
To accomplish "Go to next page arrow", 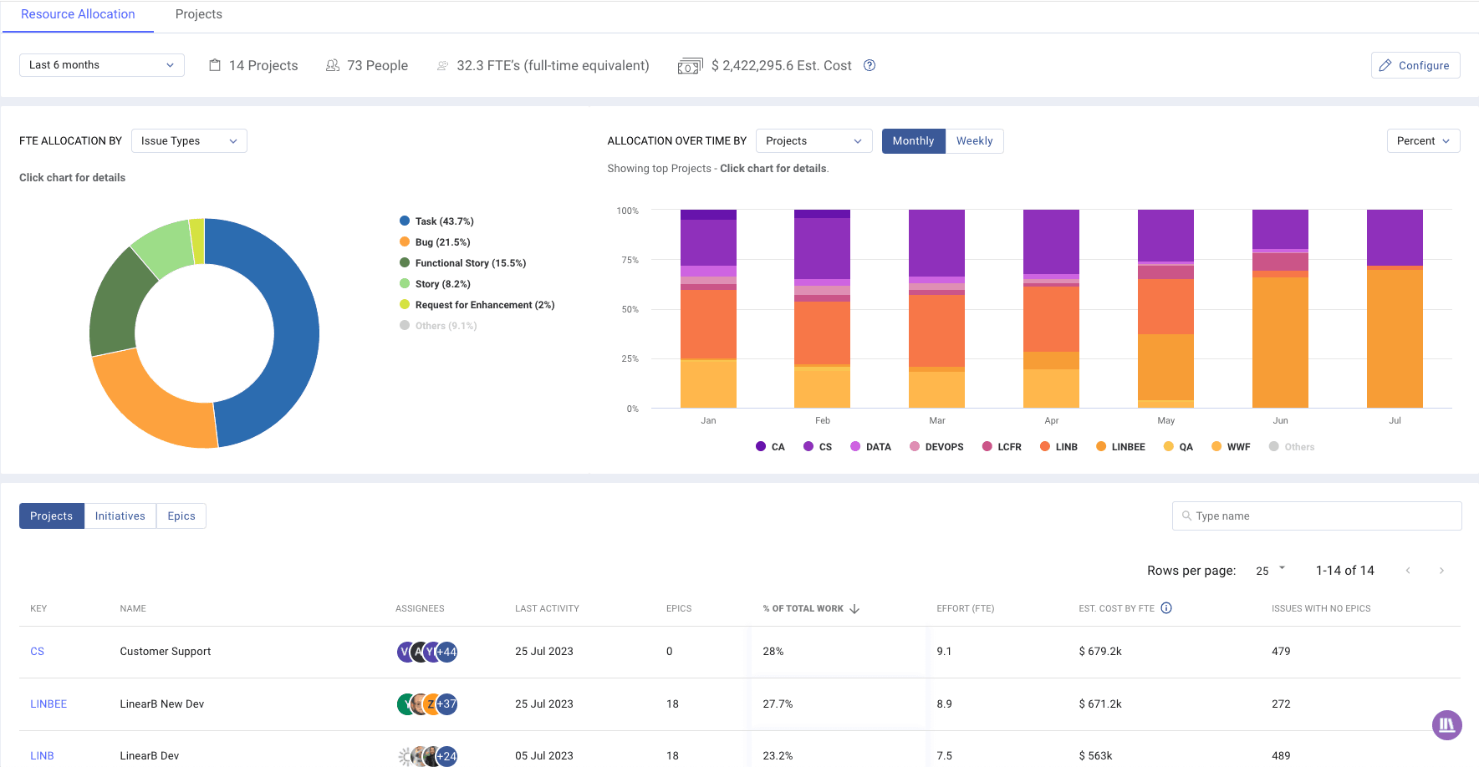I will (1441, 571).
